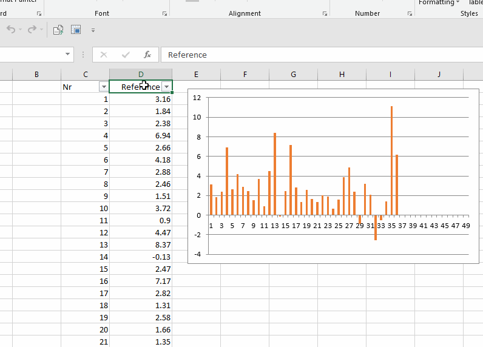483x347 pixels.
Task: Select column B header
Action: point(36,74)
